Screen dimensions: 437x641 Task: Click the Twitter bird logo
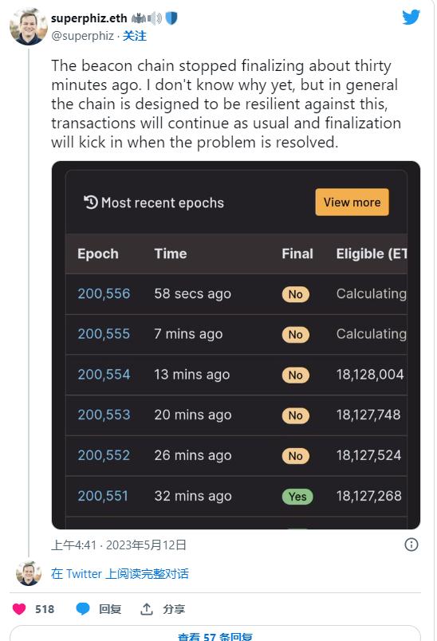(x=411, y=18)
